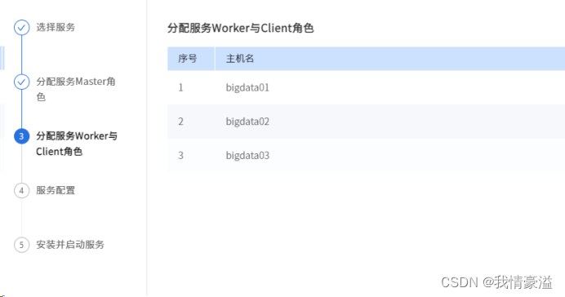The height and width of the screenshot is (297, 565).
Task: Click the serial number 3 cell
Action: click(181, 156)
